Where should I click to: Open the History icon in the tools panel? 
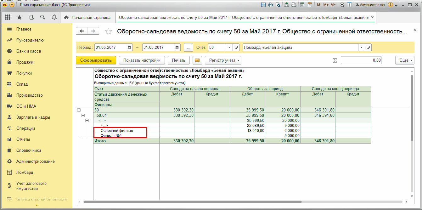pos(31,17)
